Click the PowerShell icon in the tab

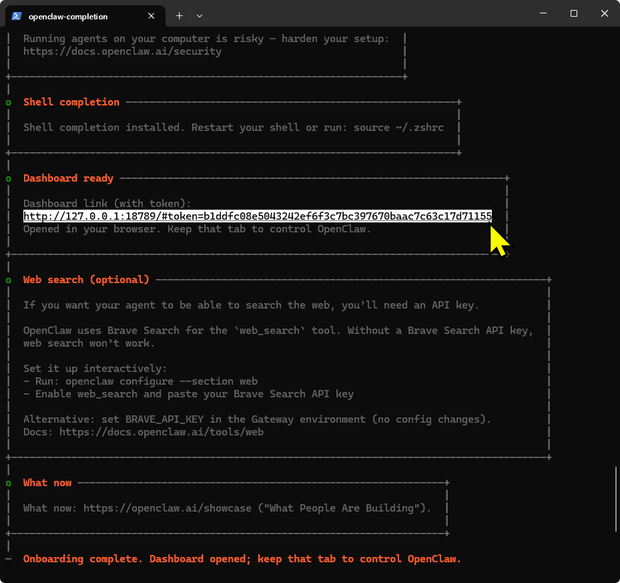click(x=17, y=15)
